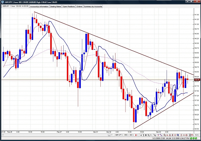Image resolution: width=201 pixels, height=141 pixels.
Task: Open the cursor mode dropdown arrow
Action: tap(156, 135)
